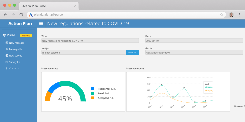Click the Accepted: 132 legend text

[x=106, y=98]
